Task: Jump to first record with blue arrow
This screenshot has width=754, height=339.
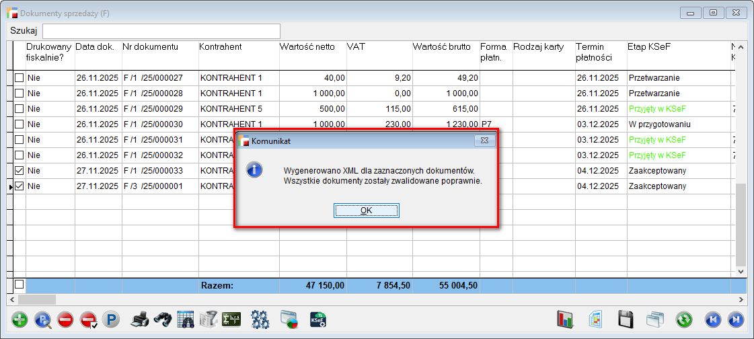Action: point(712,319)
